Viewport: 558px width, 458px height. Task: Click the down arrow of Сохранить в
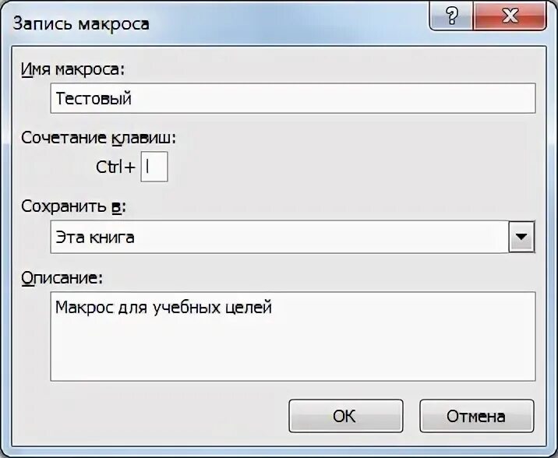click(x=521, y=237)
